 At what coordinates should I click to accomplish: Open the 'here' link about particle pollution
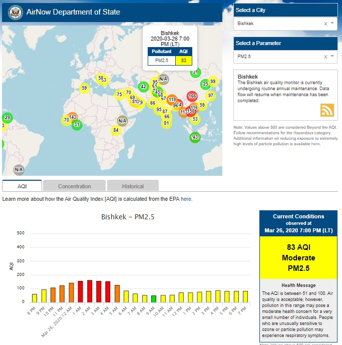pos(315,144)
